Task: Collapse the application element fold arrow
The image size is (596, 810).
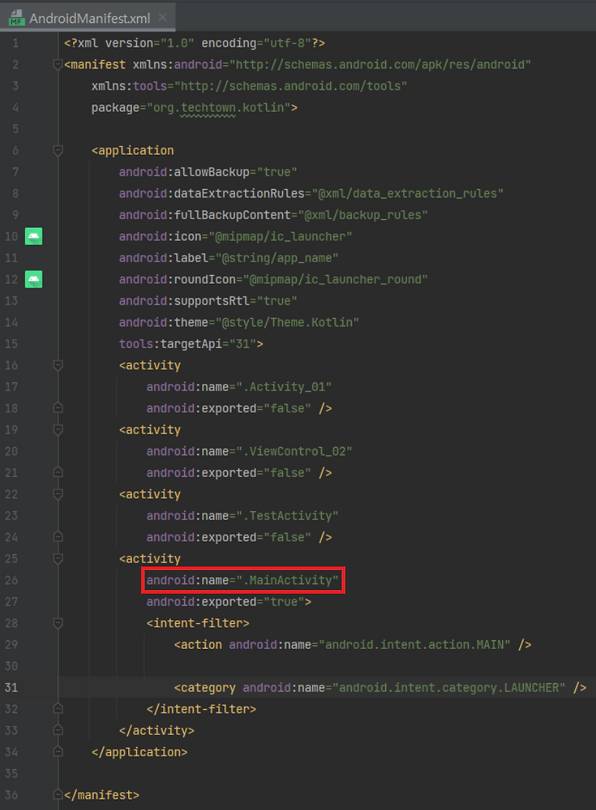Action: tap(57, 150)
